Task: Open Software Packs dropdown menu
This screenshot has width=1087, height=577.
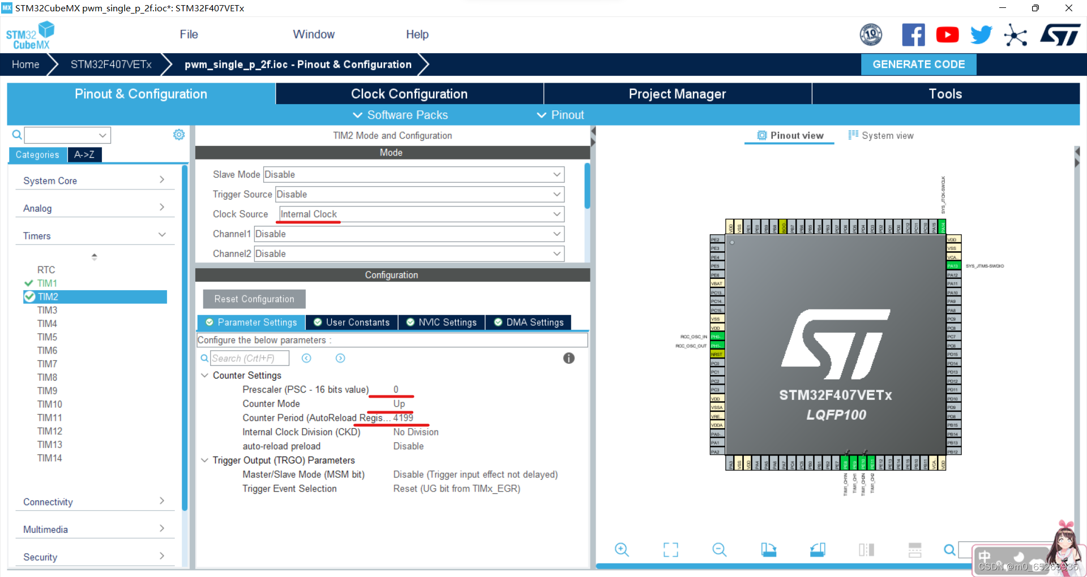Action: point(400,115)
